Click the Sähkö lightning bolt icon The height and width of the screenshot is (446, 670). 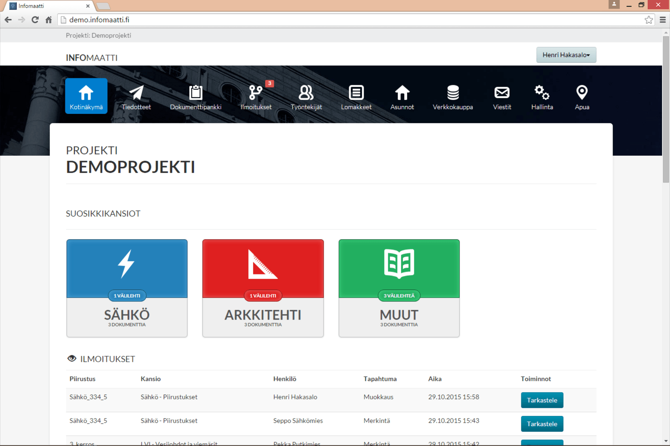coord(126,264)
